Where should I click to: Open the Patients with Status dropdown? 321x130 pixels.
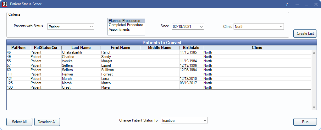pos(91,27)
